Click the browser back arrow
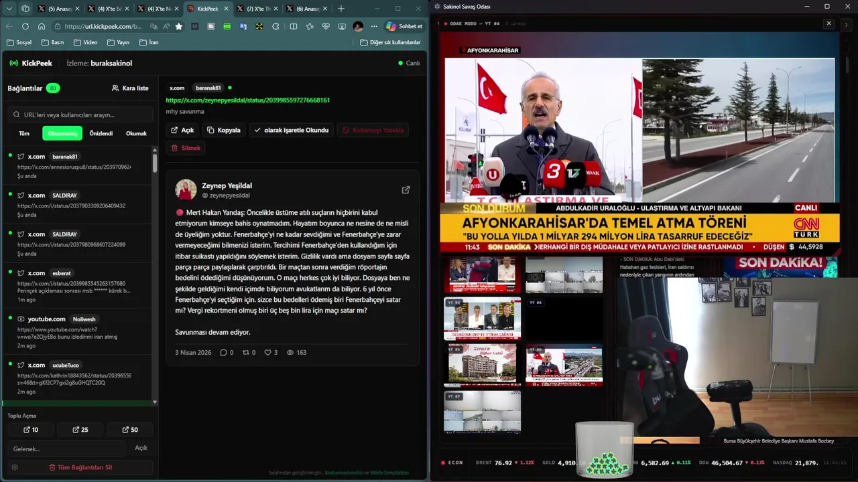Screen dimensions: 858x482 (9, 26)
